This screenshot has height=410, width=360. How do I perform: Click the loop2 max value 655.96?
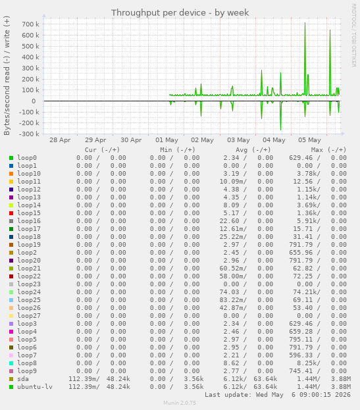tap(301, 253)
